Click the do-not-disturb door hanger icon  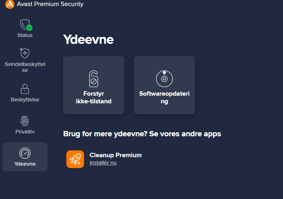(x=94, y=79)
